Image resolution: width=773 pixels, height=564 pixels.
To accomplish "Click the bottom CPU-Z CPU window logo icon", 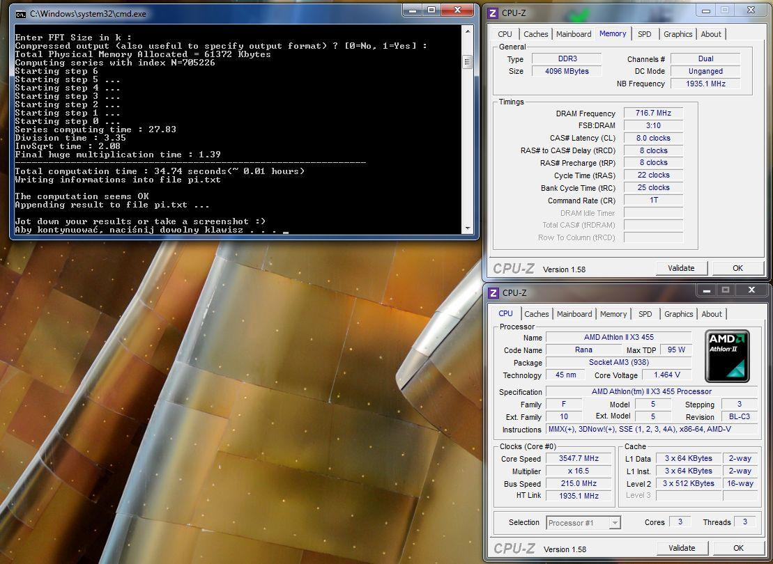I will point(493,292).
